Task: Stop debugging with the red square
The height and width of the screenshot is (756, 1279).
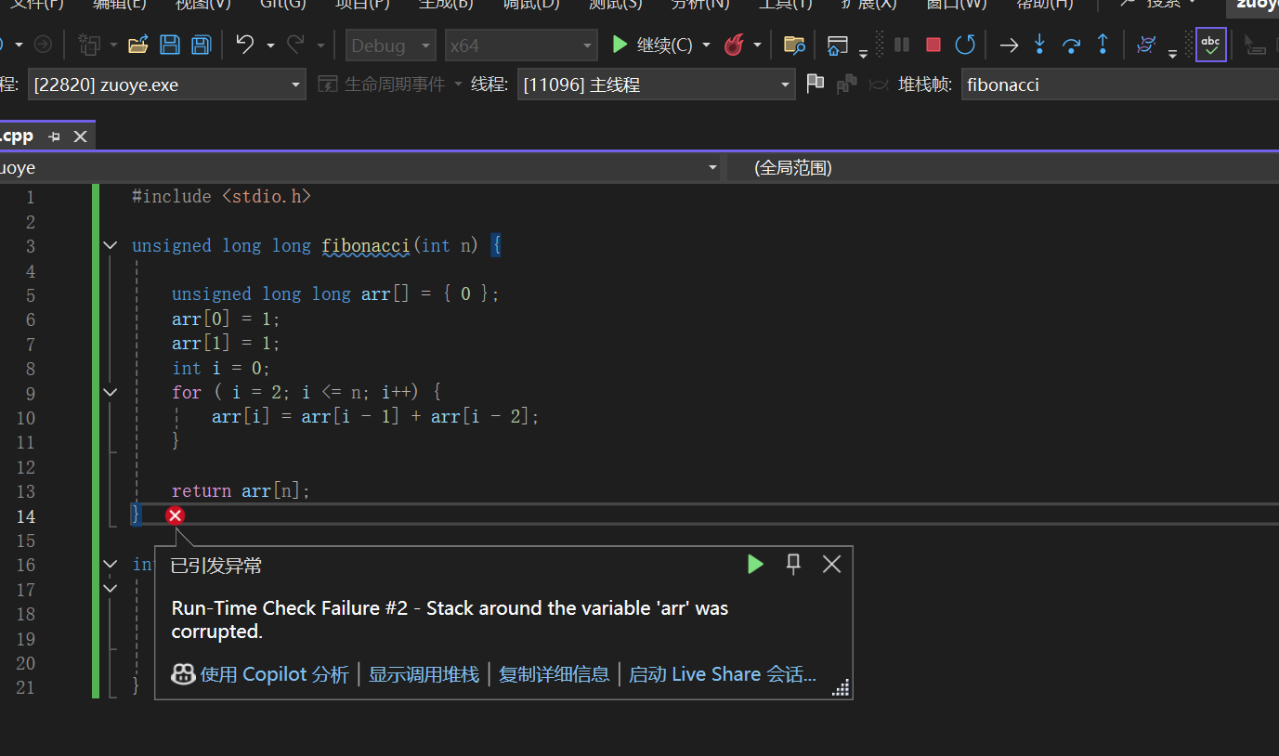Action: [x=933, y=45]
